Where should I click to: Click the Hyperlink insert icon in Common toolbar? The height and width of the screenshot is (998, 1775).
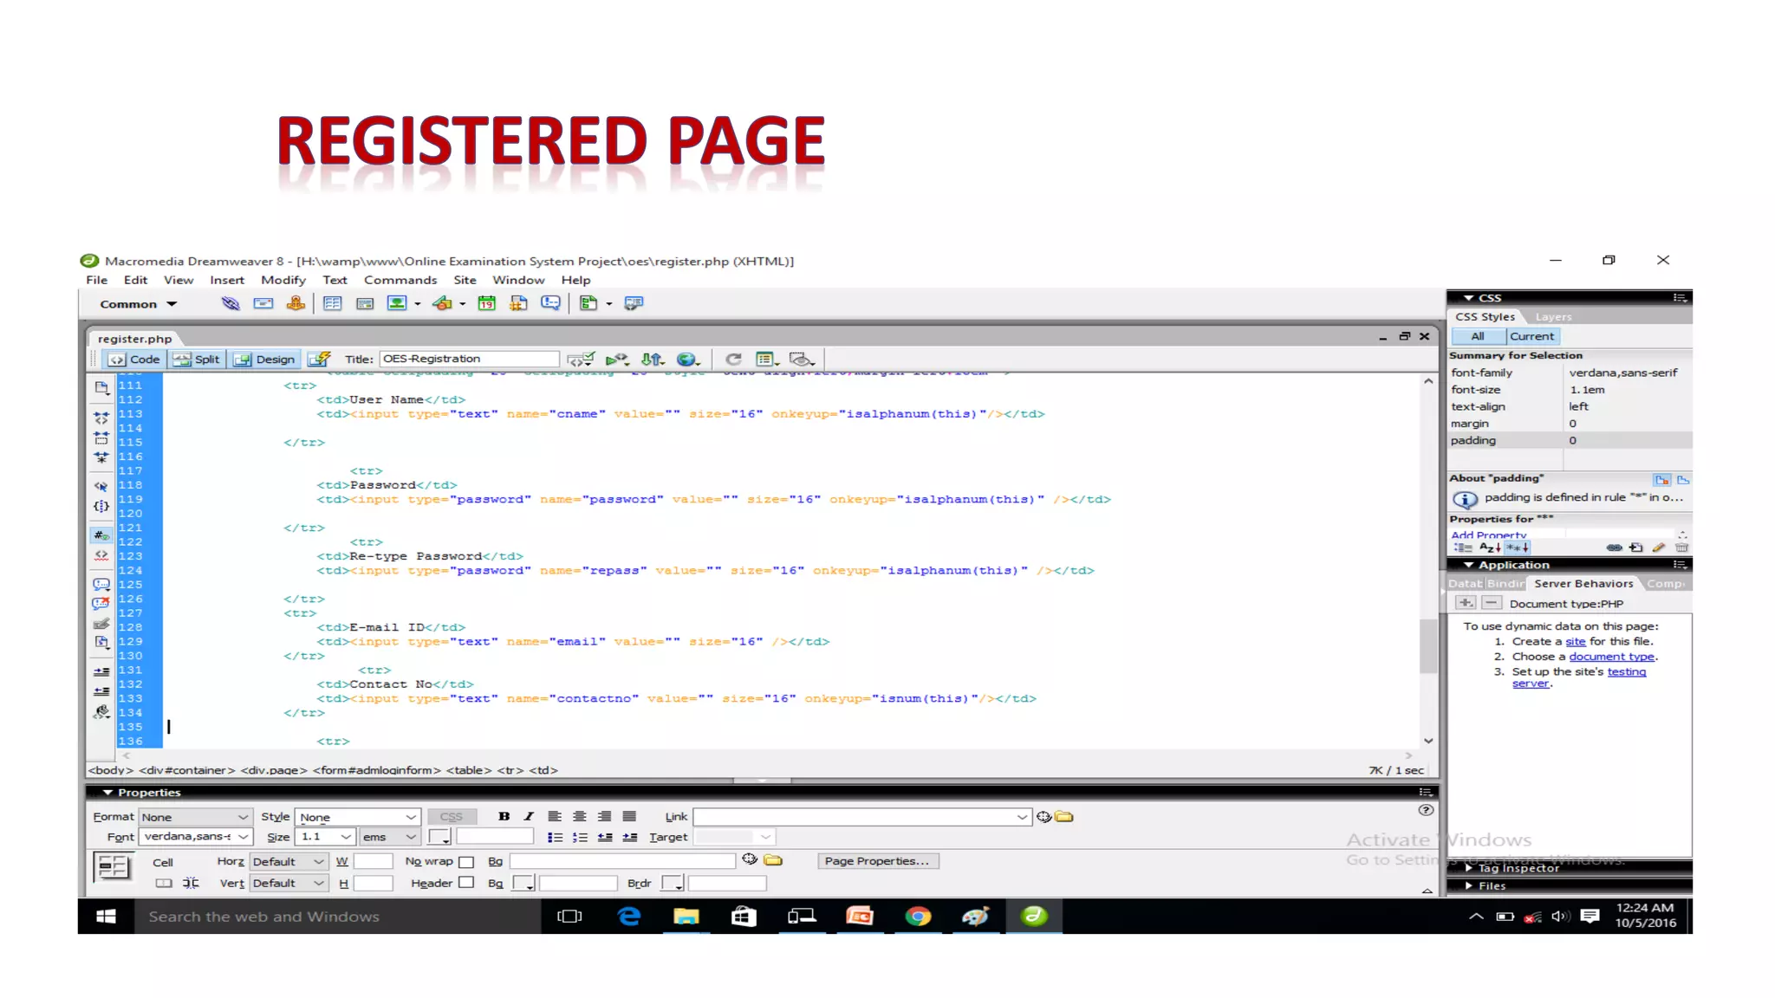coord(231,303)
